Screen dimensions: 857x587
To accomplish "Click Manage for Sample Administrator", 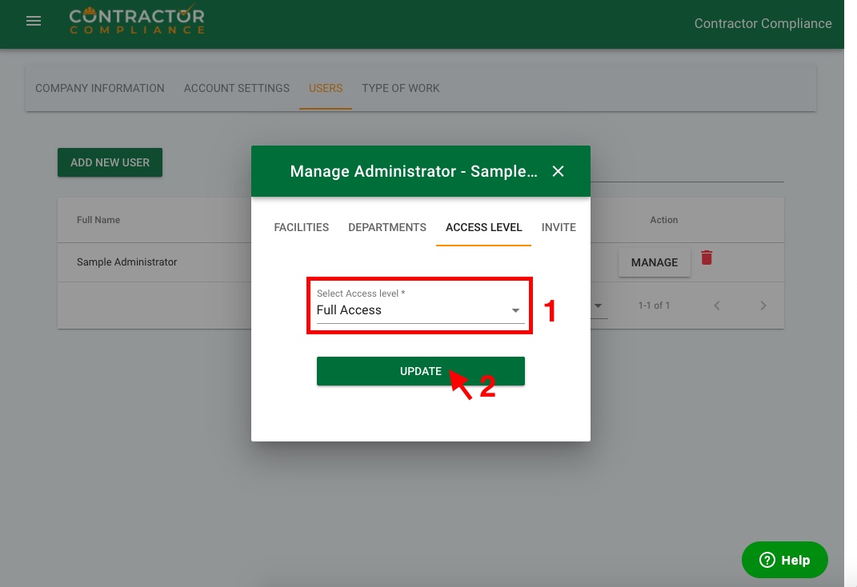I will pyautogui.click(x=655, y=262).
